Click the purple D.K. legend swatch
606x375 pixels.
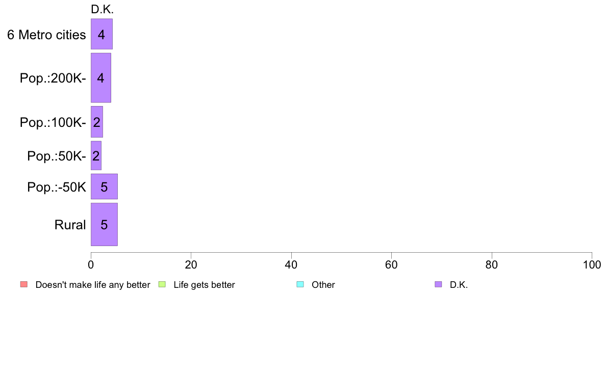point(438,285)
